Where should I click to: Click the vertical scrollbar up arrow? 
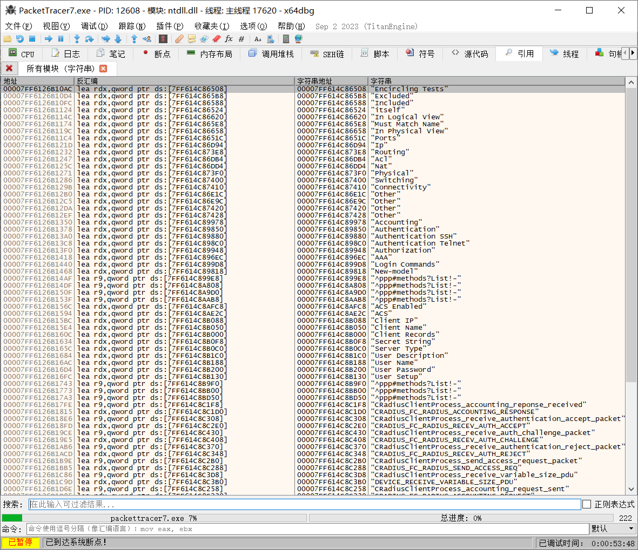[631, 82]
